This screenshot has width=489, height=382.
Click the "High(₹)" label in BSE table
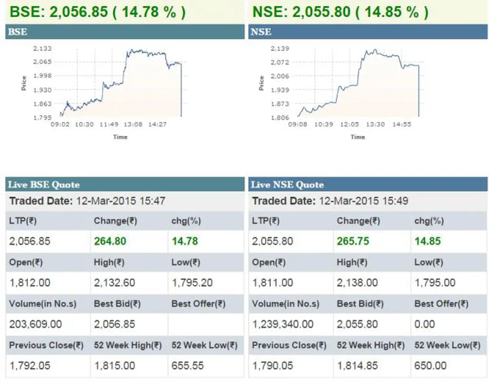(x=109, y=263)
